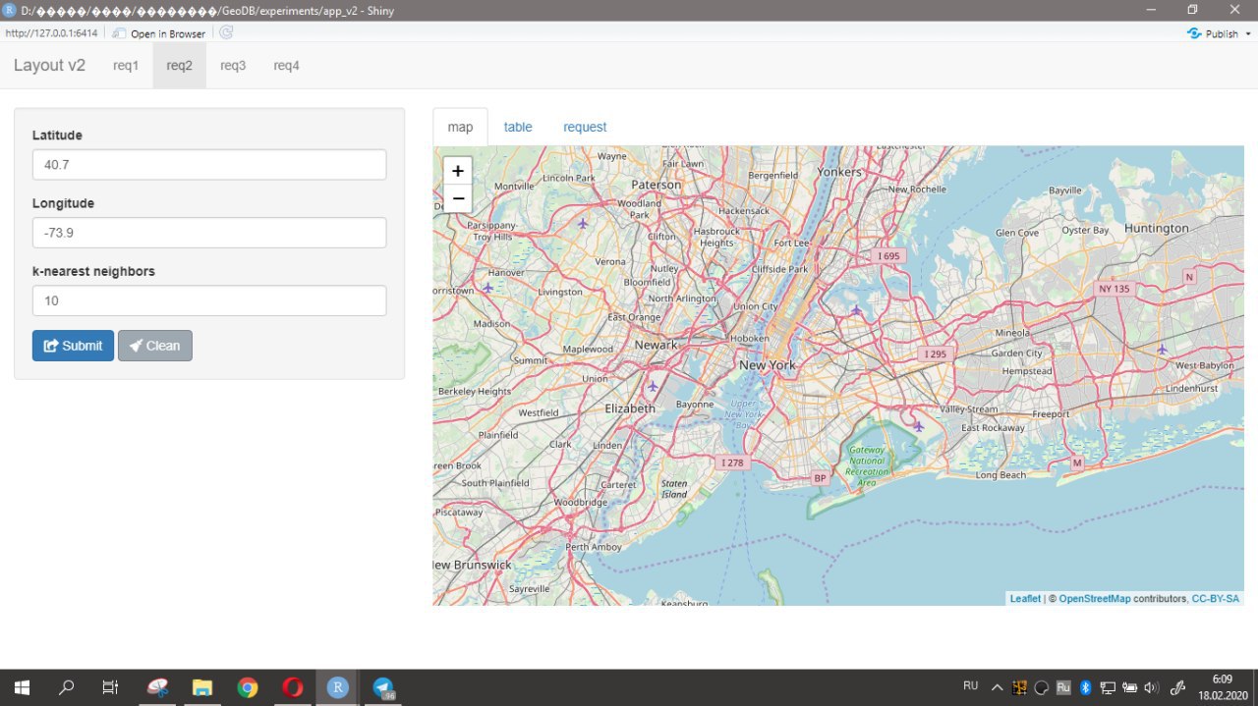Open the CC-BY-SA license link
Image resolution: width=1258 pixels, height=706 pixels.
(1216, 599)
